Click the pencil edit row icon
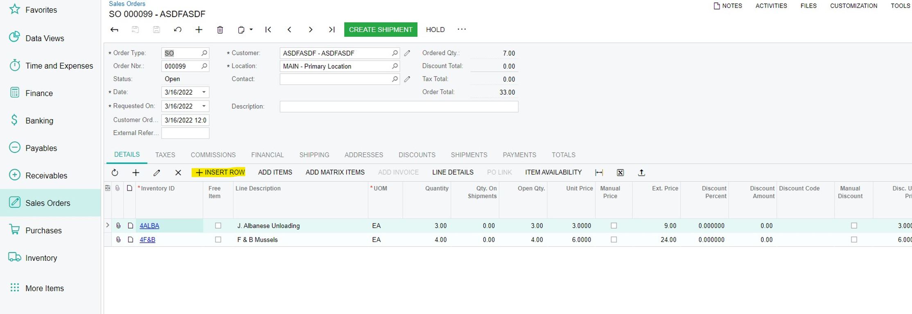Image resolution: width=912 pixels, height=314 pixels. 157,173
